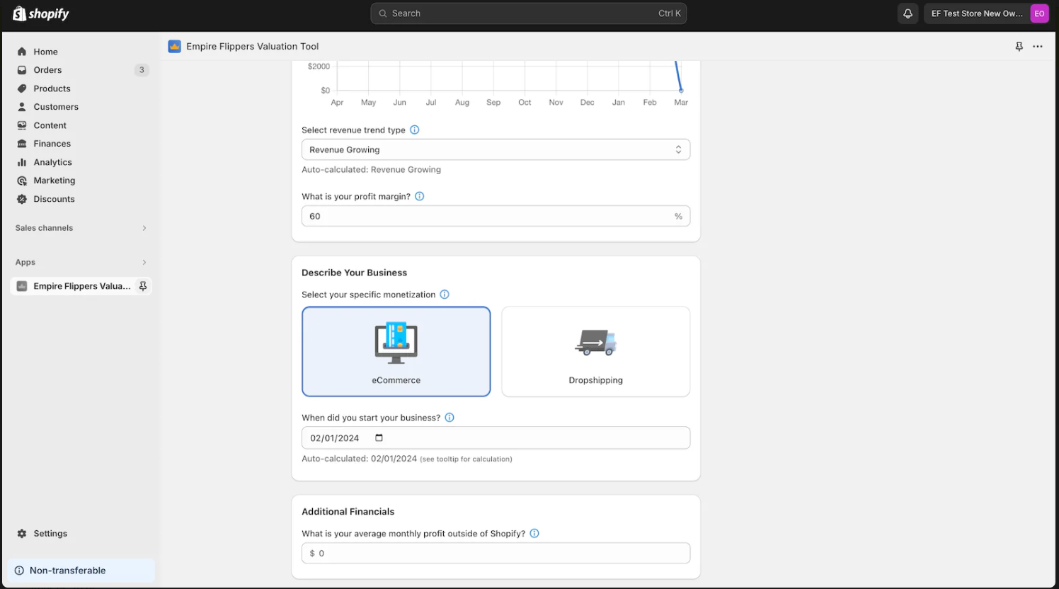Click the Discounts badge icon
1059x589 pixels.
coord(22,199)
